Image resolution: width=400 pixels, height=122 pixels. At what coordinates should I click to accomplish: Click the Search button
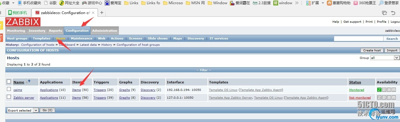[x=392, y=39]
